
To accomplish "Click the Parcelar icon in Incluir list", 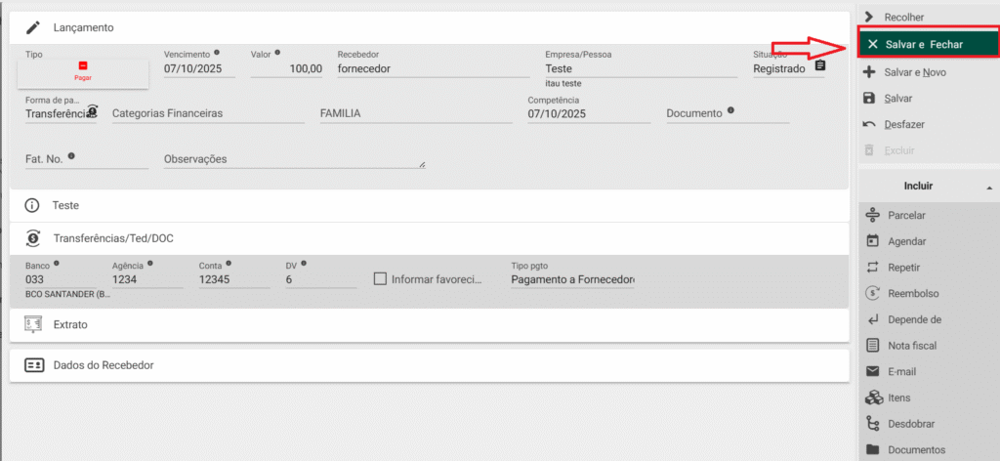I will tap(873, 215).
